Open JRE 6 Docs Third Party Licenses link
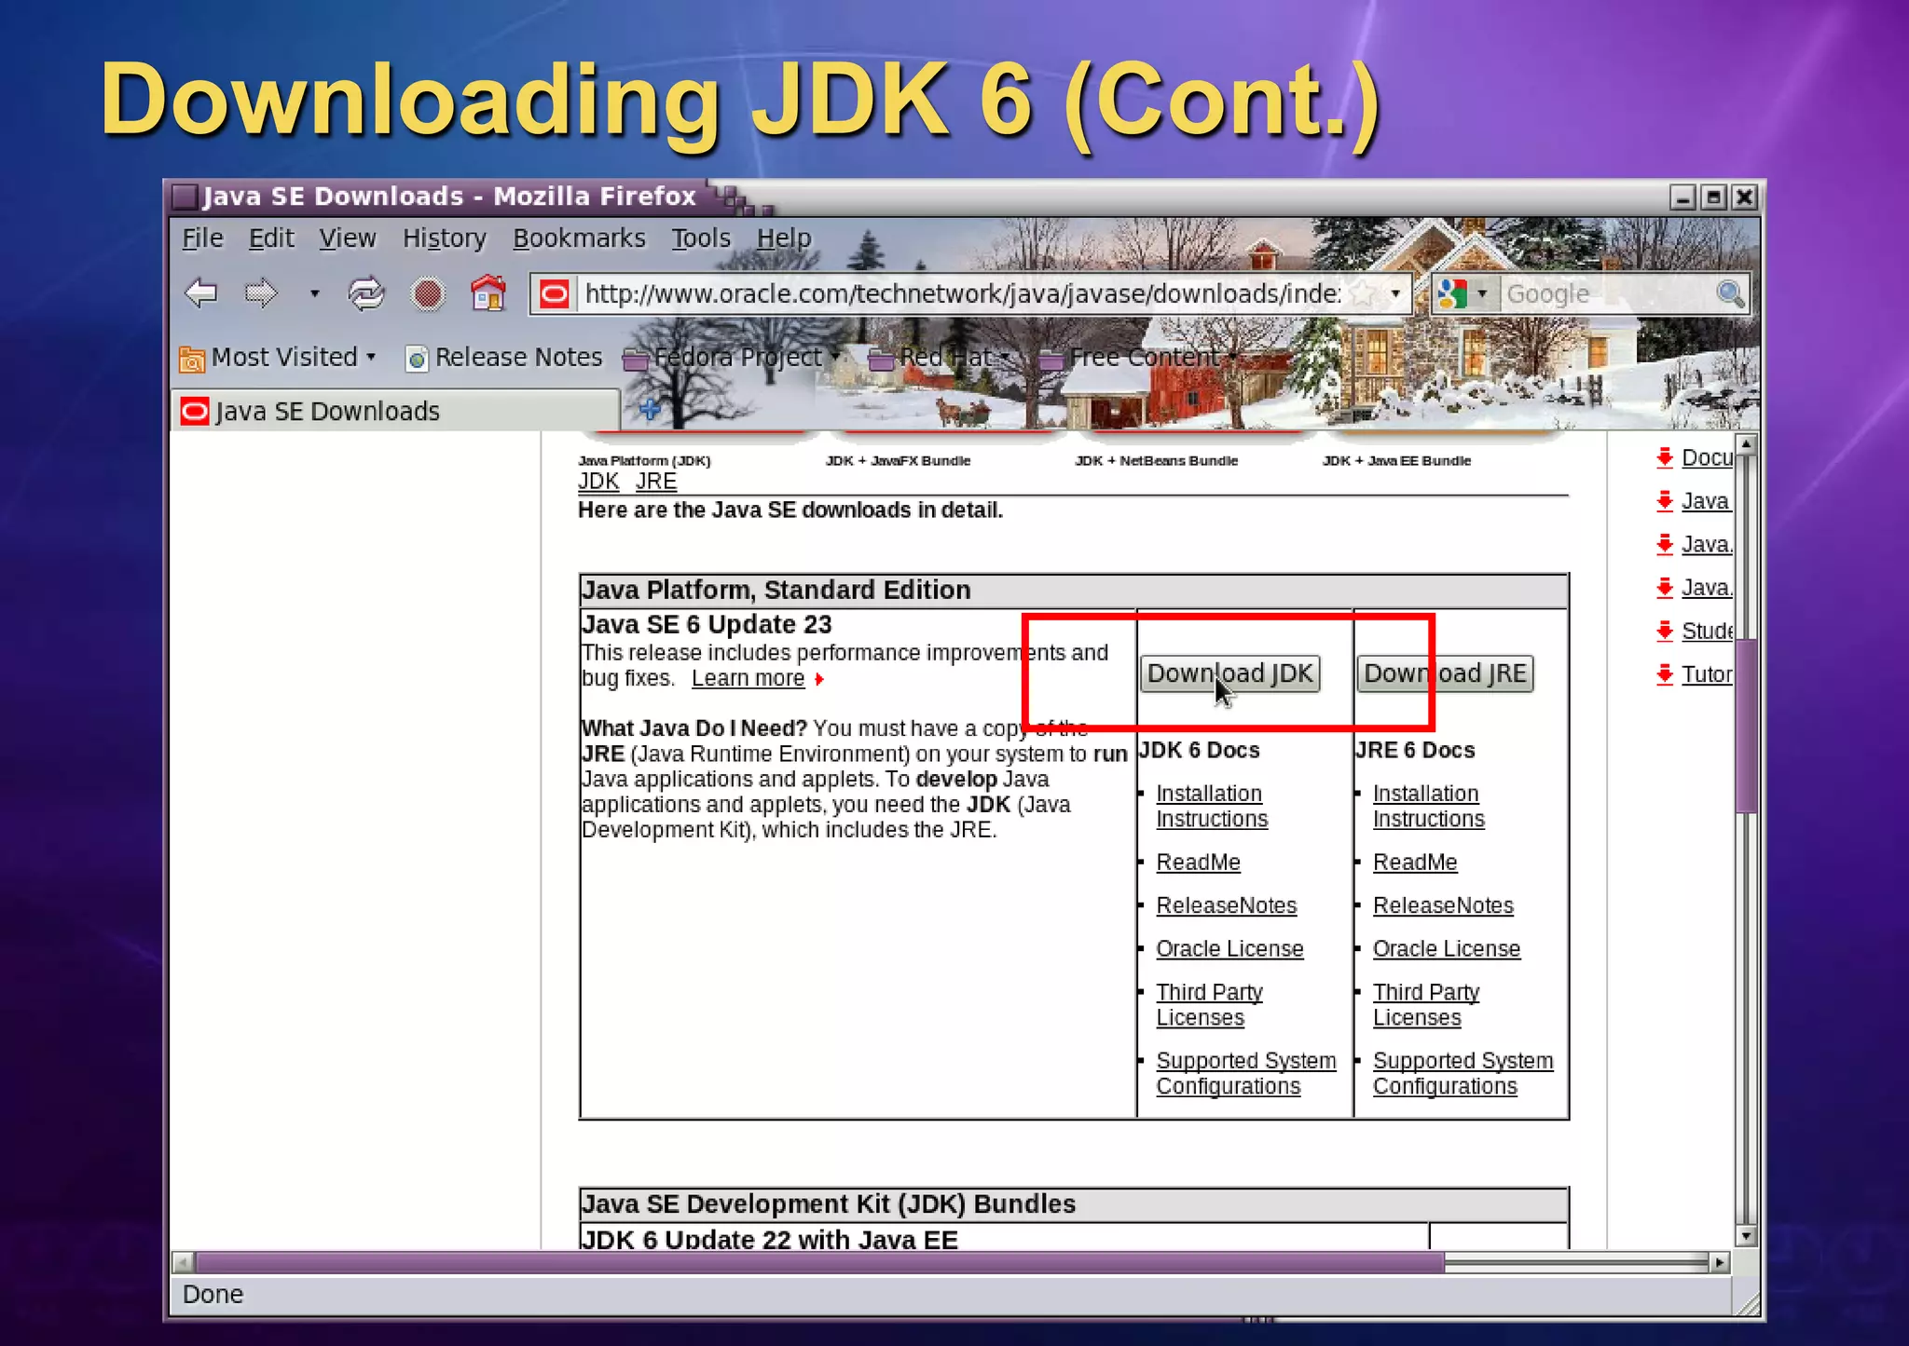Screen dimensions: 1909x1346 [1426, 1004]
